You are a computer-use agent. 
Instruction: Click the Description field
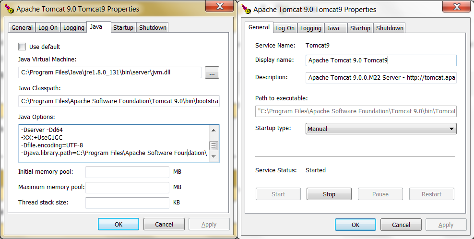pos(381,77)
